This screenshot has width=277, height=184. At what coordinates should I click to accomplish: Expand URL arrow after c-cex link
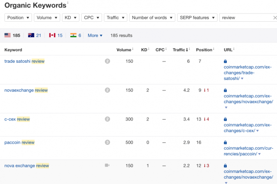pyautogui.click(x=258, y=131)
